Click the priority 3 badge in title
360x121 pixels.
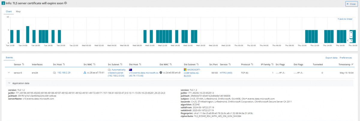point(3,4)
